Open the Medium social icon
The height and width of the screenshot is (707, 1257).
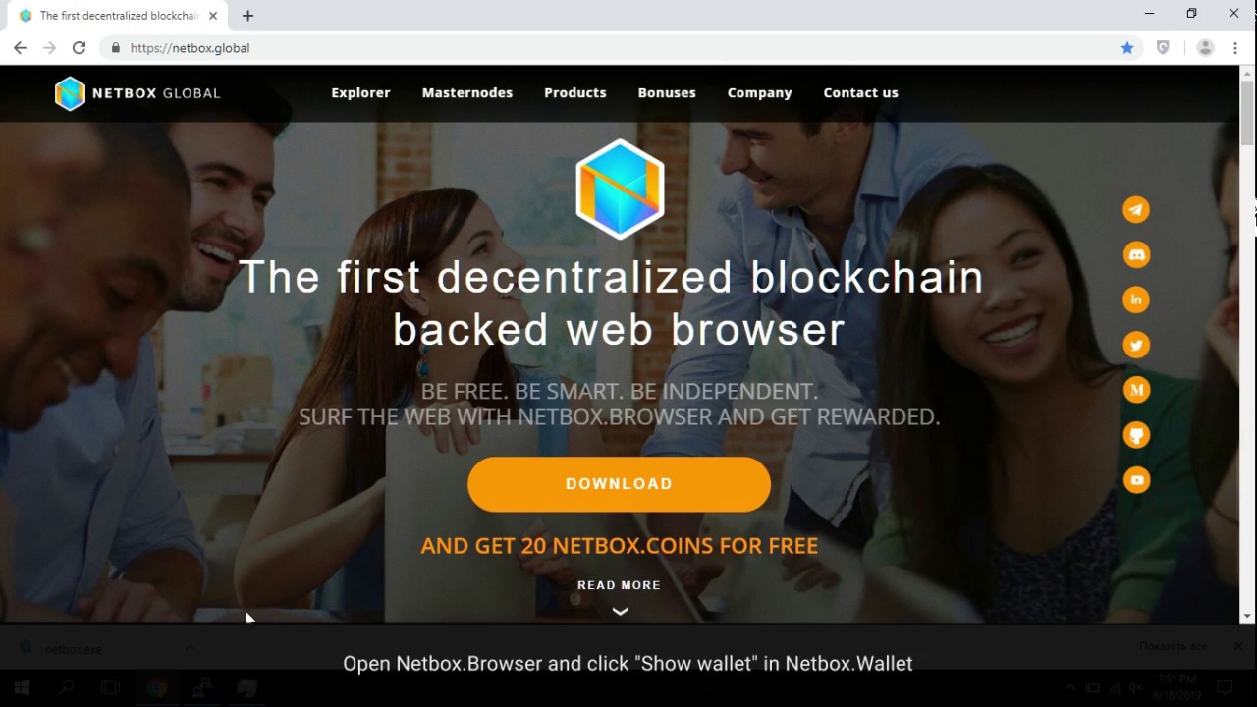coord(1136,390)
